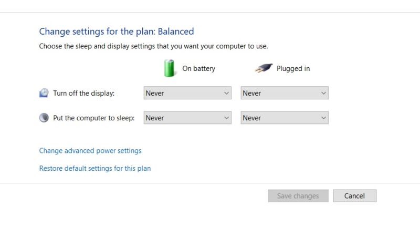Click the "Change settings for the plan: Balanced" heading
This screenshot has width=420, height=238.
coord(117,32)
